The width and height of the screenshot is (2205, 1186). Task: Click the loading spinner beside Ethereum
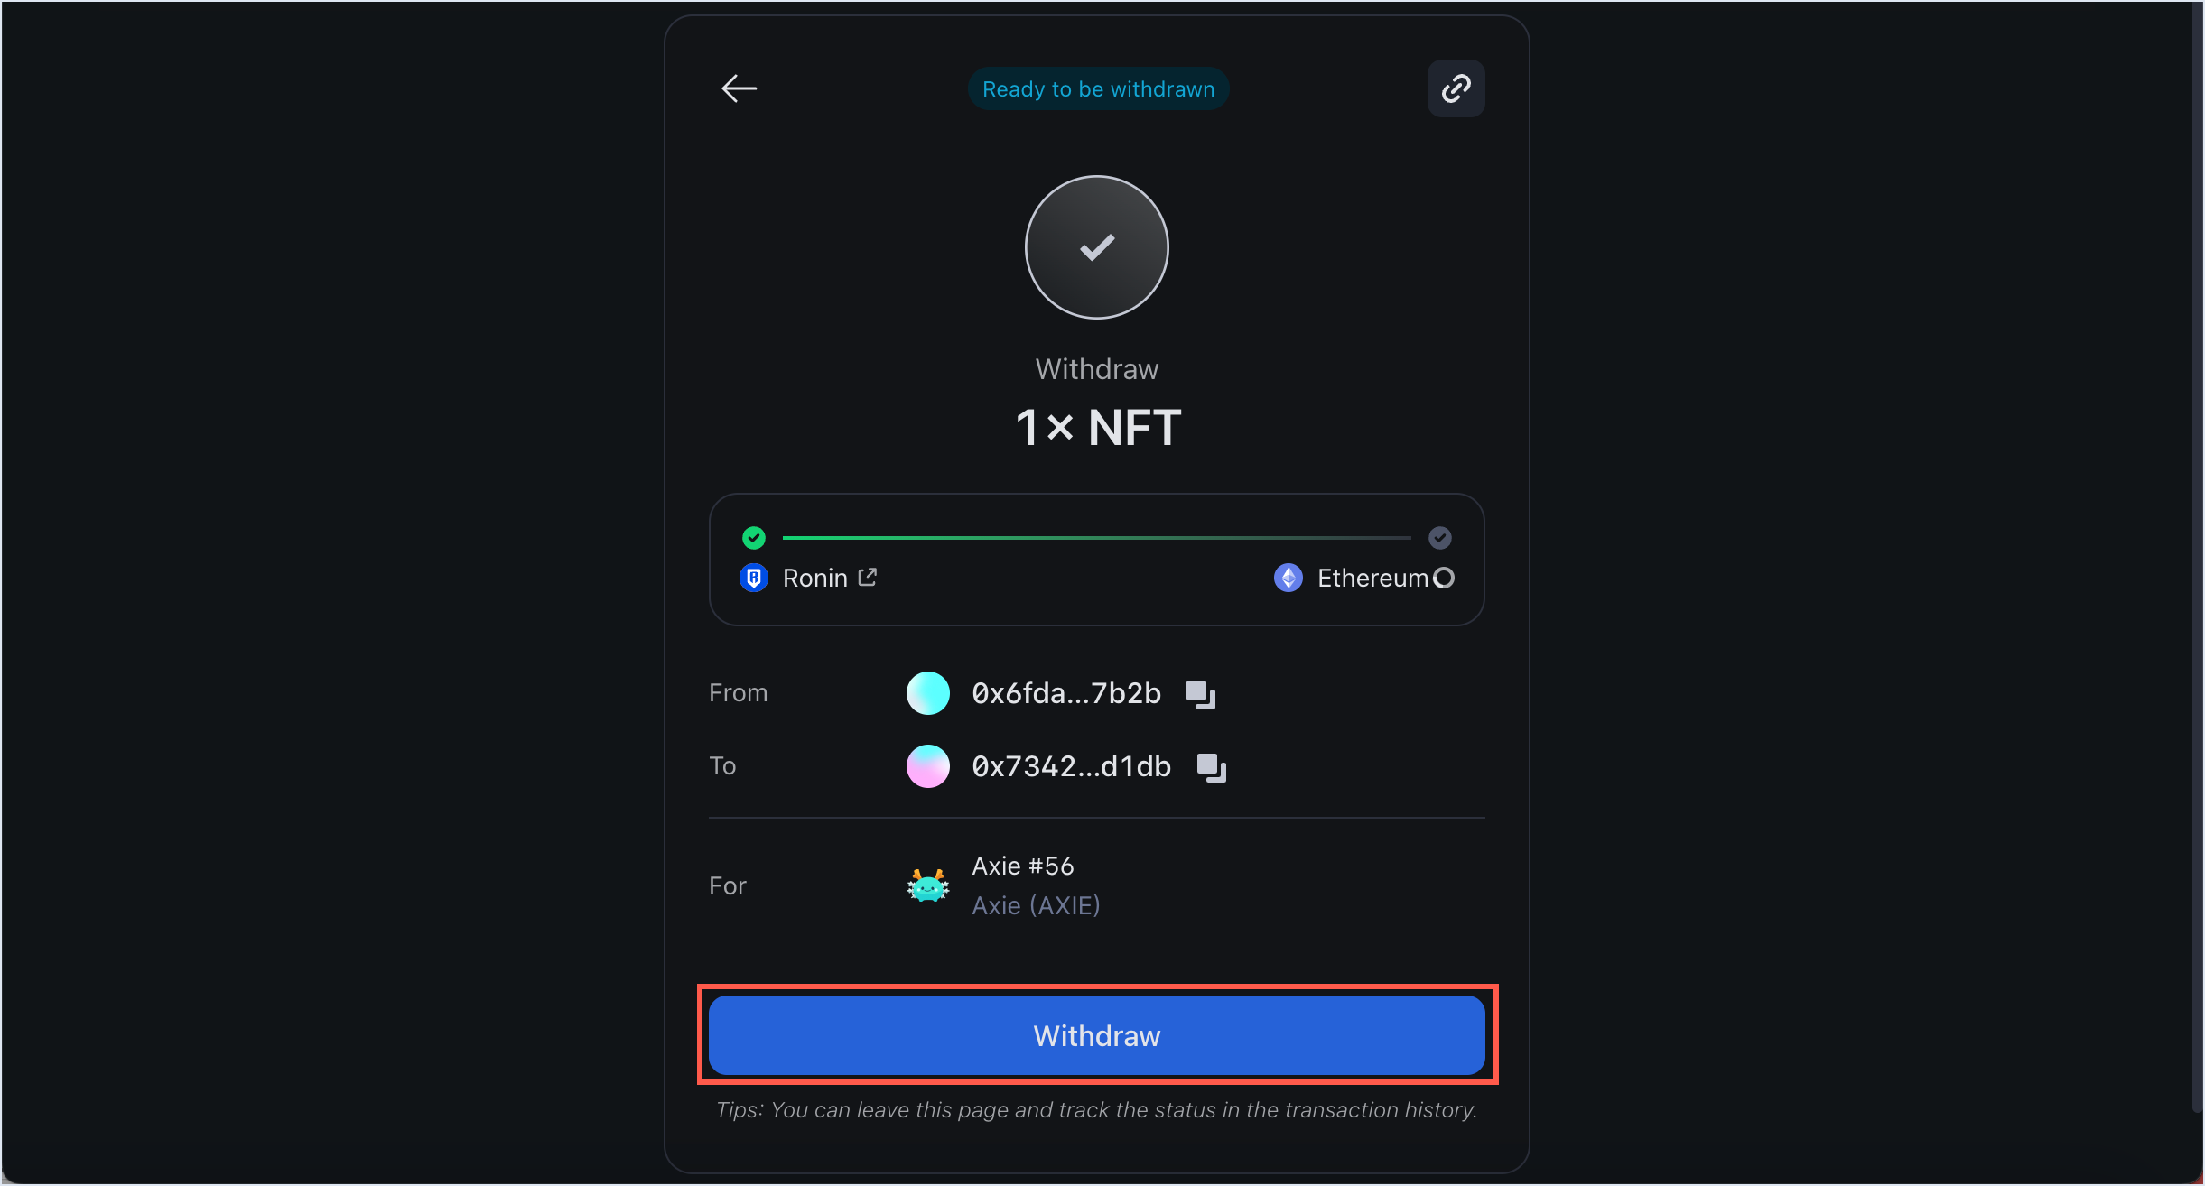(x=1443, y=578)
